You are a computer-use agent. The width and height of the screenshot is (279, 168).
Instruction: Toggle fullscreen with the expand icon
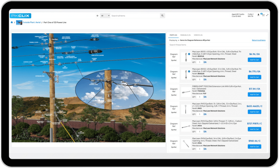(x=267, y=15)
